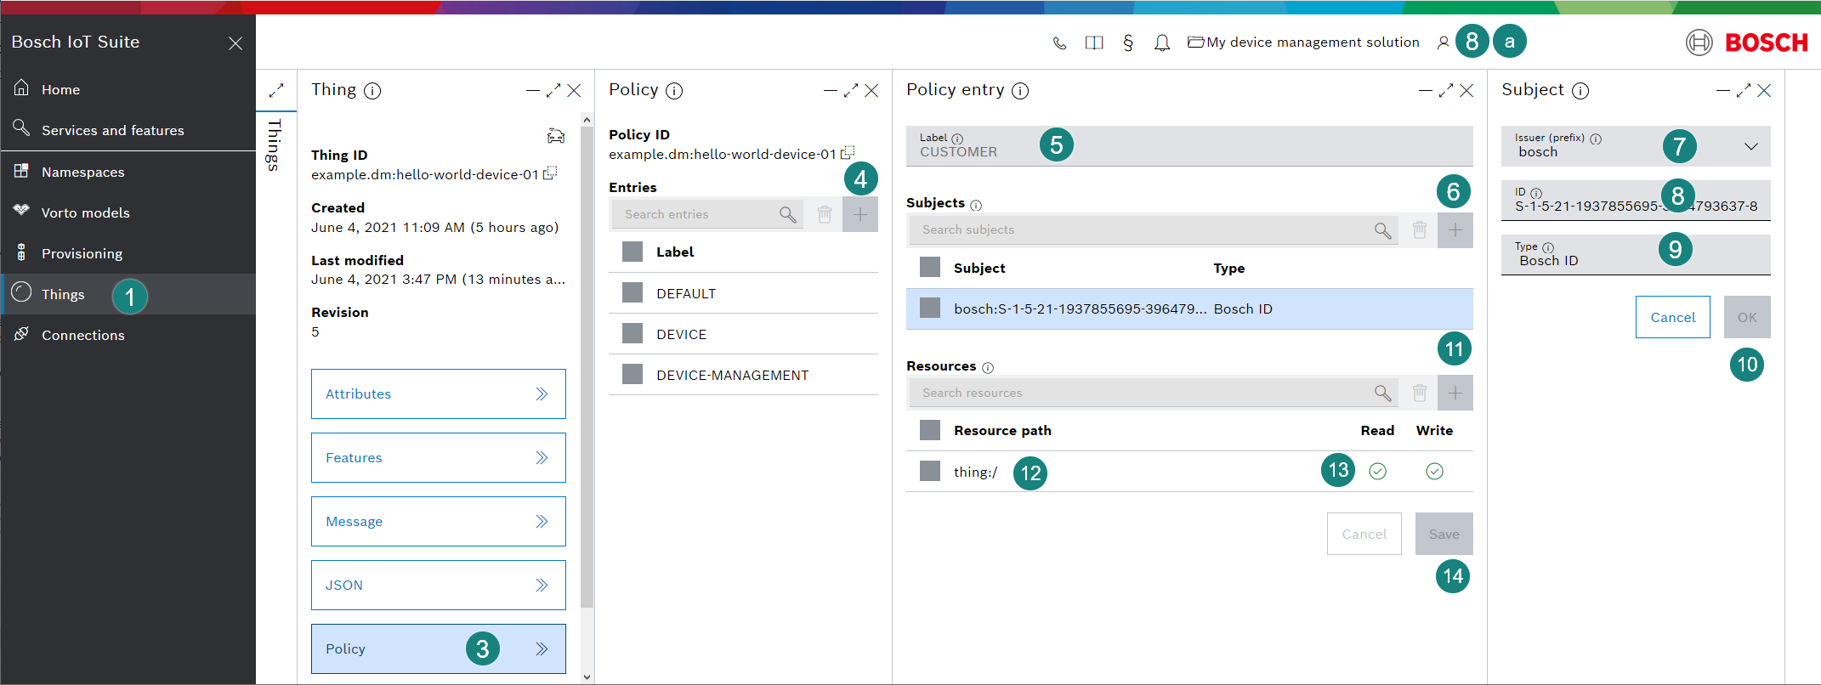Show info for Policy entry panel title
The width and height of the screenshot is (1821, 685).
click(1020, 91)
